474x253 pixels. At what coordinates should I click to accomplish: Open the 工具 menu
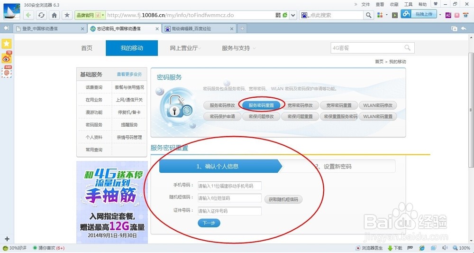click(409, 5)
